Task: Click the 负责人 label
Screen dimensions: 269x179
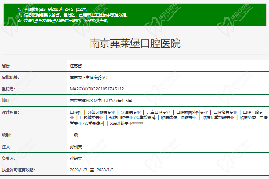Action: click(x=9, y=158)
